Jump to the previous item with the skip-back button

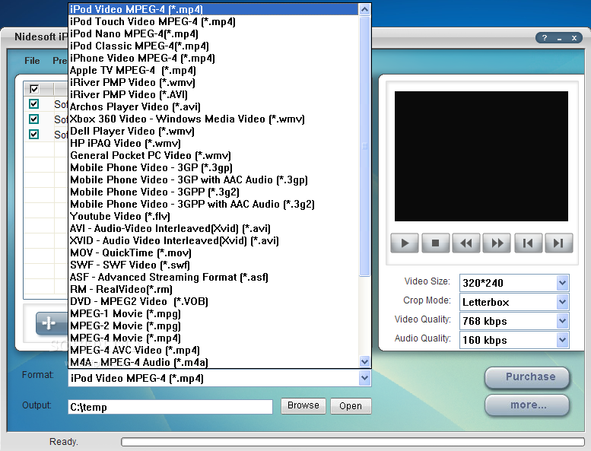click(x=528, y=243)
